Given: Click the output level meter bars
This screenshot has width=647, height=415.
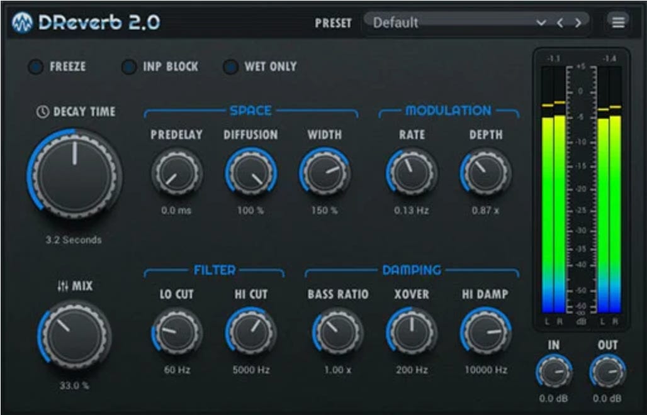Looking at the screenshot, I should (609, 189).
